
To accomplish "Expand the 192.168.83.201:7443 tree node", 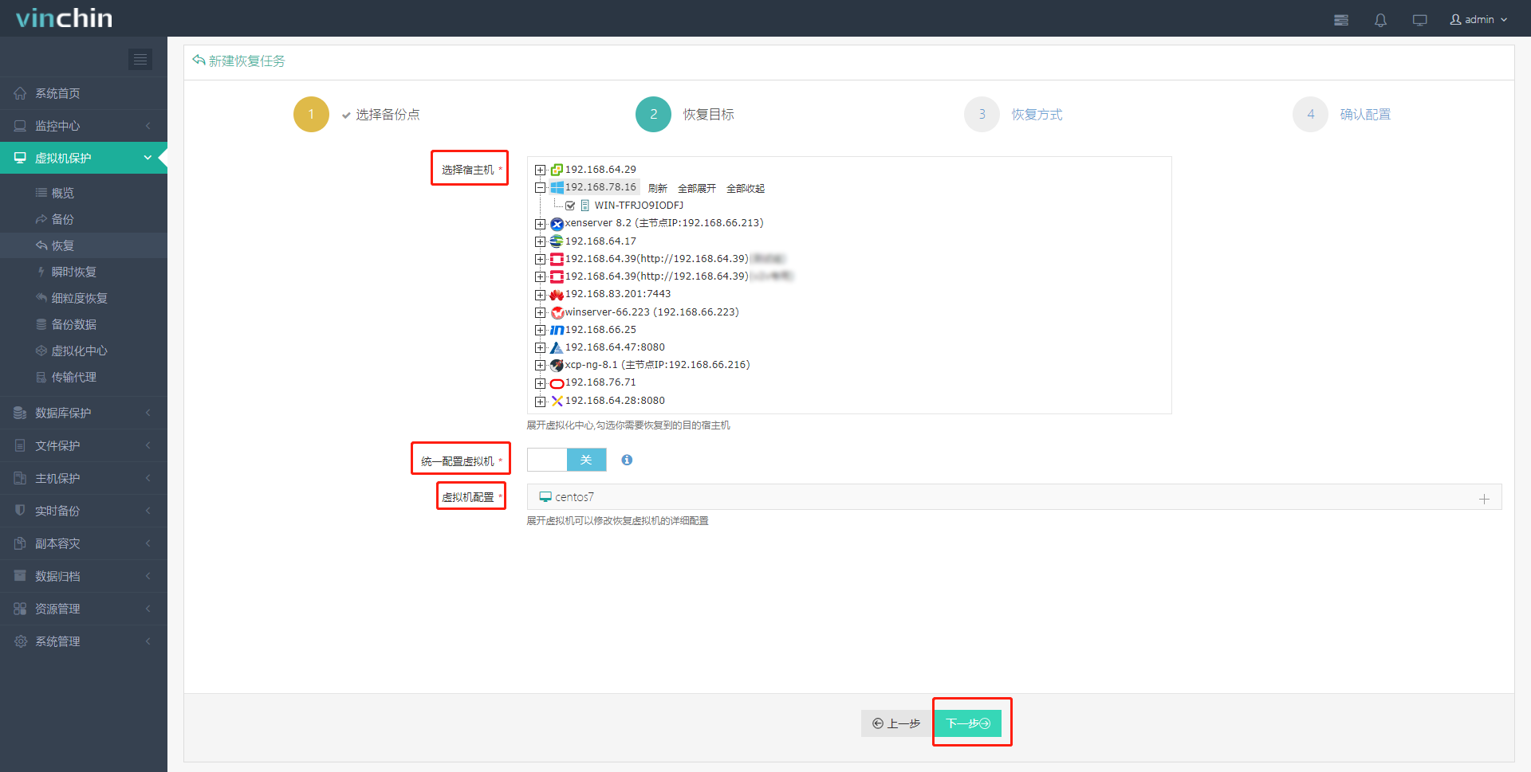I will point(541,295).
